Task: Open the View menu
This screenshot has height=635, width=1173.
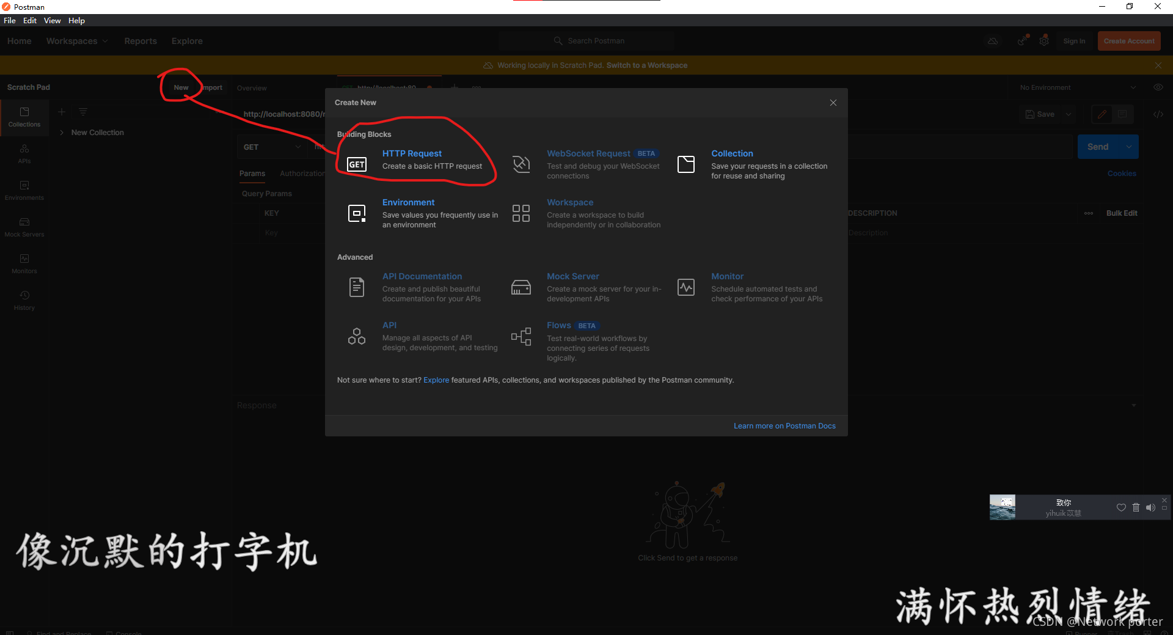Action: coord(52,20)
